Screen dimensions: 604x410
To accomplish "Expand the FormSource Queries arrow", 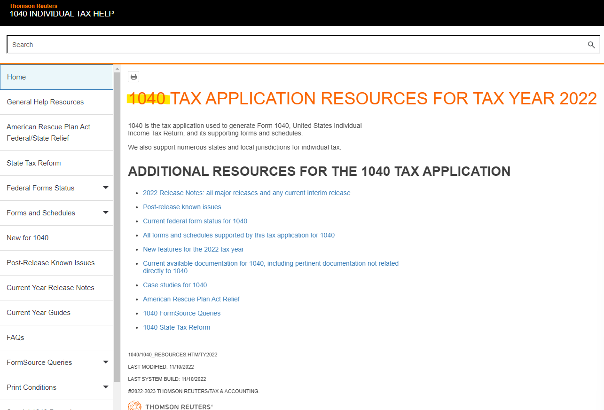I will click(x=106, y=363).
